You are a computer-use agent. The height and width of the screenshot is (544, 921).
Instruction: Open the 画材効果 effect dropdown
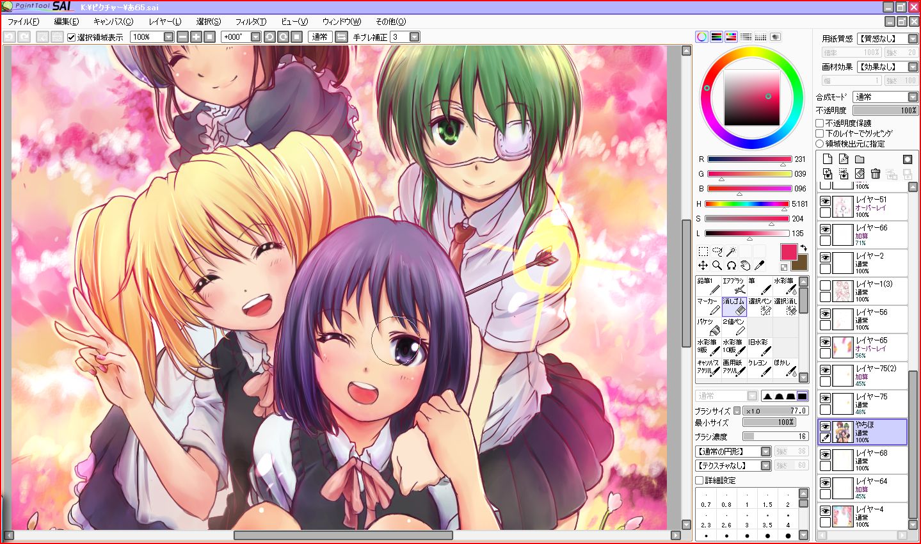click(x=913, y=67)
